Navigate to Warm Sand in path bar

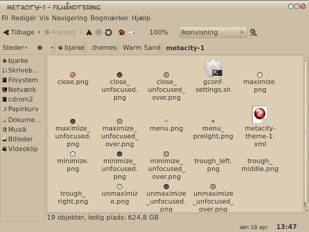click(141, 48)
